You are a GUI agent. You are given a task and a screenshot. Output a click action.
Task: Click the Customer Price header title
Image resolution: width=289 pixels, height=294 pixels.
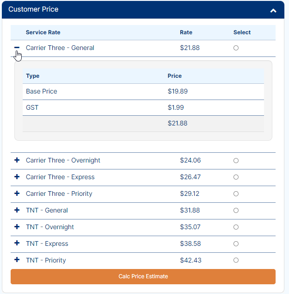click(33, 9)
